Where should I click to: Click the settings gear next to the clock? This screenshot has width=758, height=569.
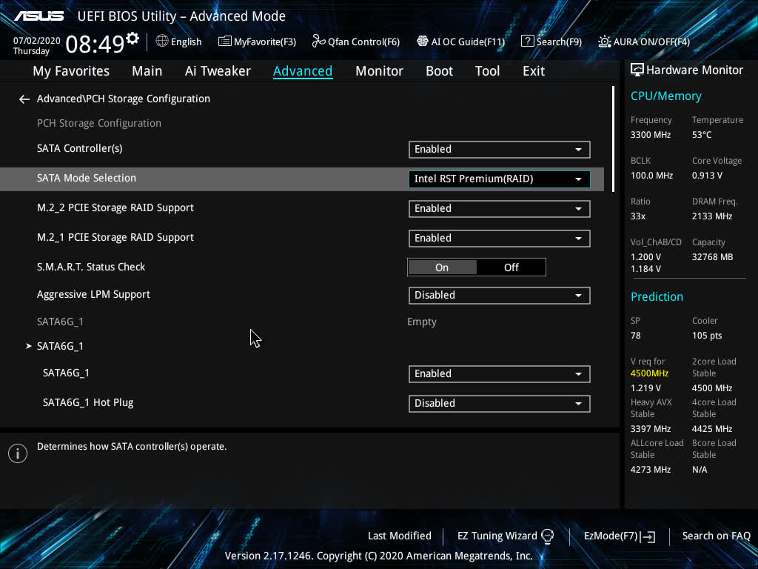click(133, 38)
